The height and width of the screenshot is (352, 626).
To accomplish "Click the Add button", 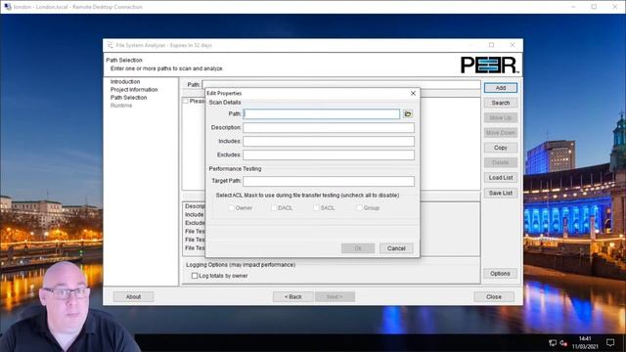I will pos(501,88).
